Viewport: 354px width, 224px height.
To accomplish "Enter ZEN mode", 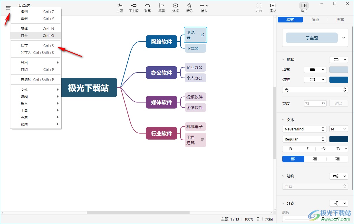I will (x=259, y=8).
